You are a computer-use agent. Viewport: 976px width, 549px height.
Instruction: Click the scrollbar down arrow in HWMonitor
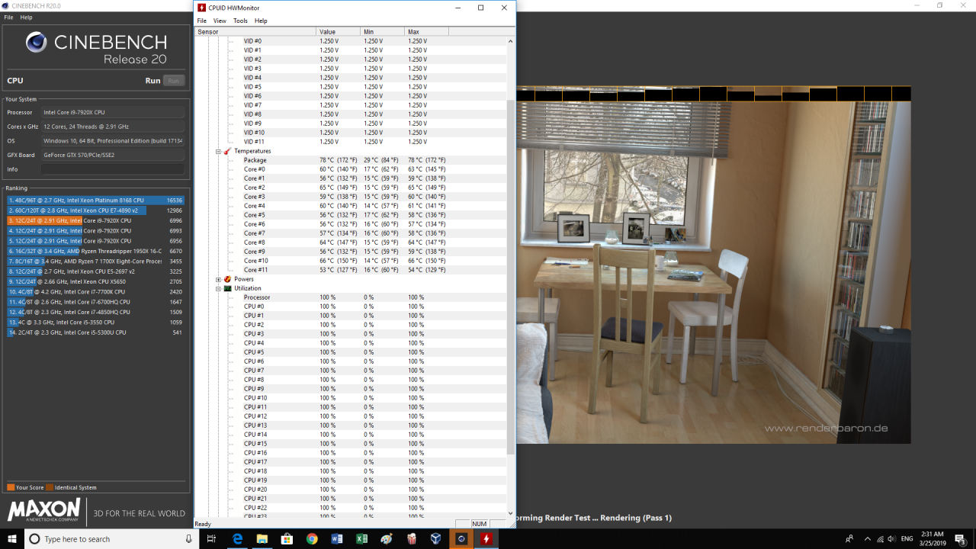[x=511, y=513]
